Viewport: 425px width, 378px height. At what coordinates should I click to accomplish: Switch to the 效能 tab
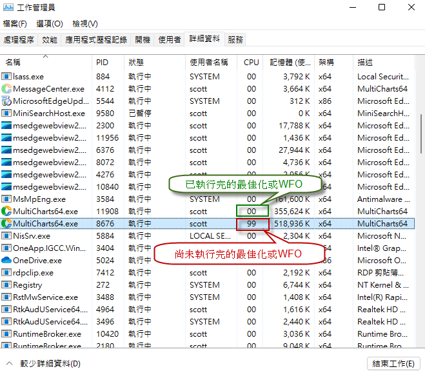50,40
